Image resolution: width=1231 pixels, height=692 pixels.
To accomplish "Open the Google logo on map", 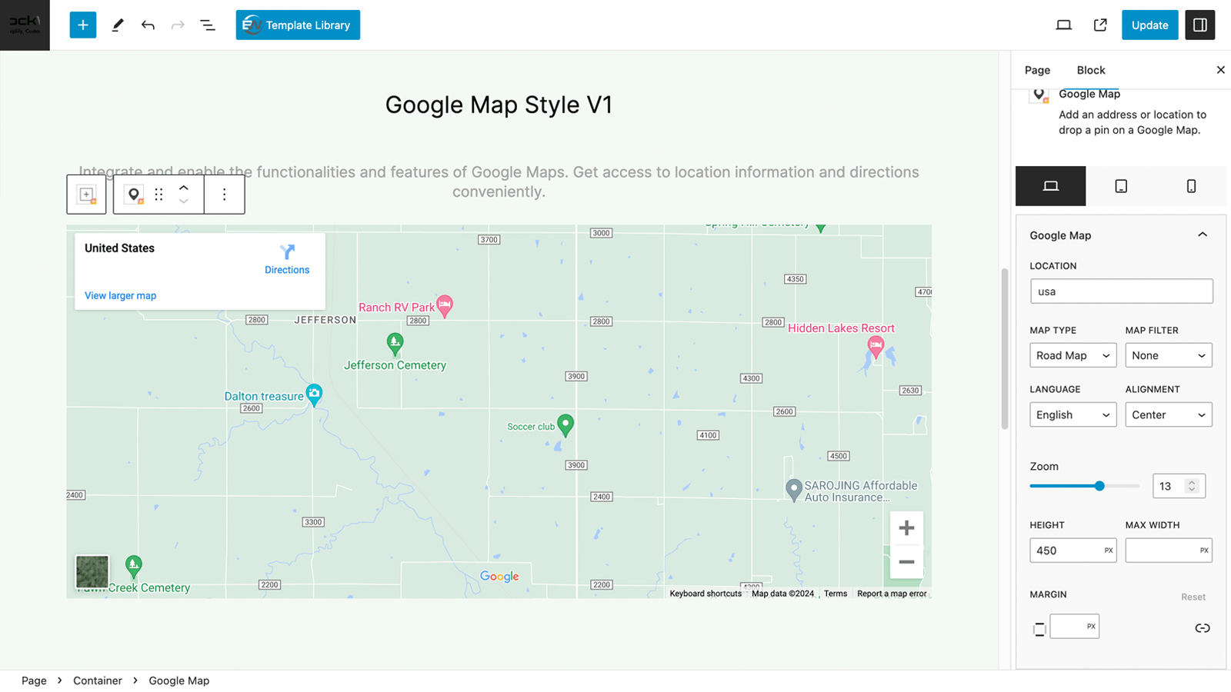I will 499,577.
